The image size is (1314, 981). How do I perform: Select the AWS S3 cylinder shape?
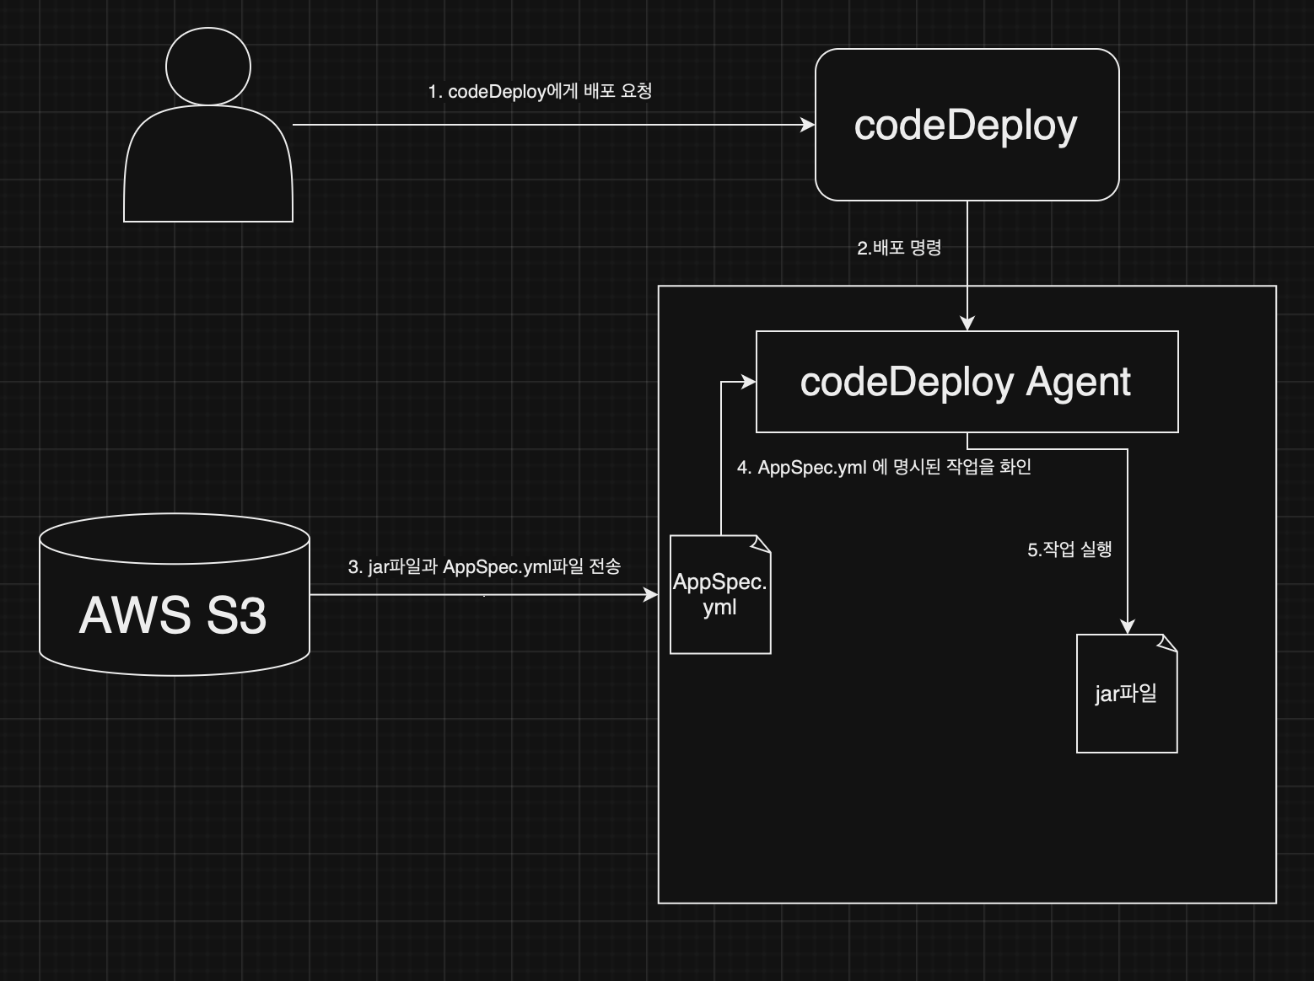pyautogui.click(x=175, y=594)
